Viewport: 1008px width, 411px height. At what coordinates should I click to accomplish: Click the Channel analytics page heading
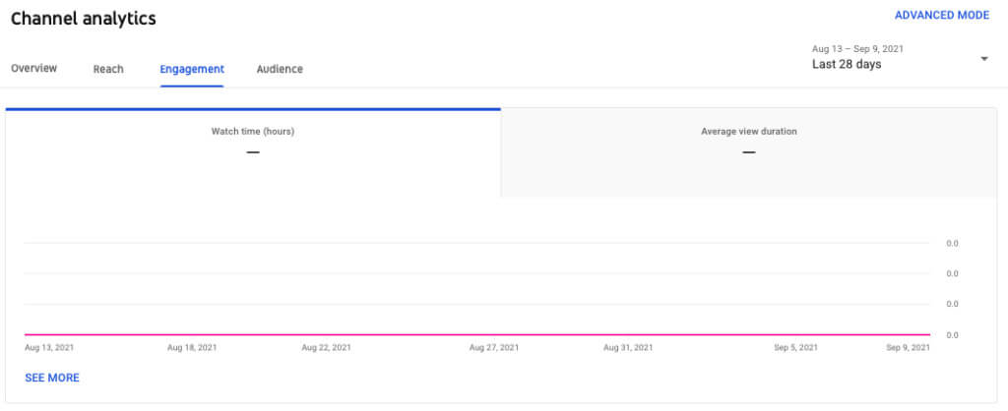click(83, 19)
